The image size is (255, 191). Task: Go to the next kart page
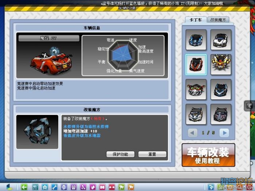(x=224, y=133)
